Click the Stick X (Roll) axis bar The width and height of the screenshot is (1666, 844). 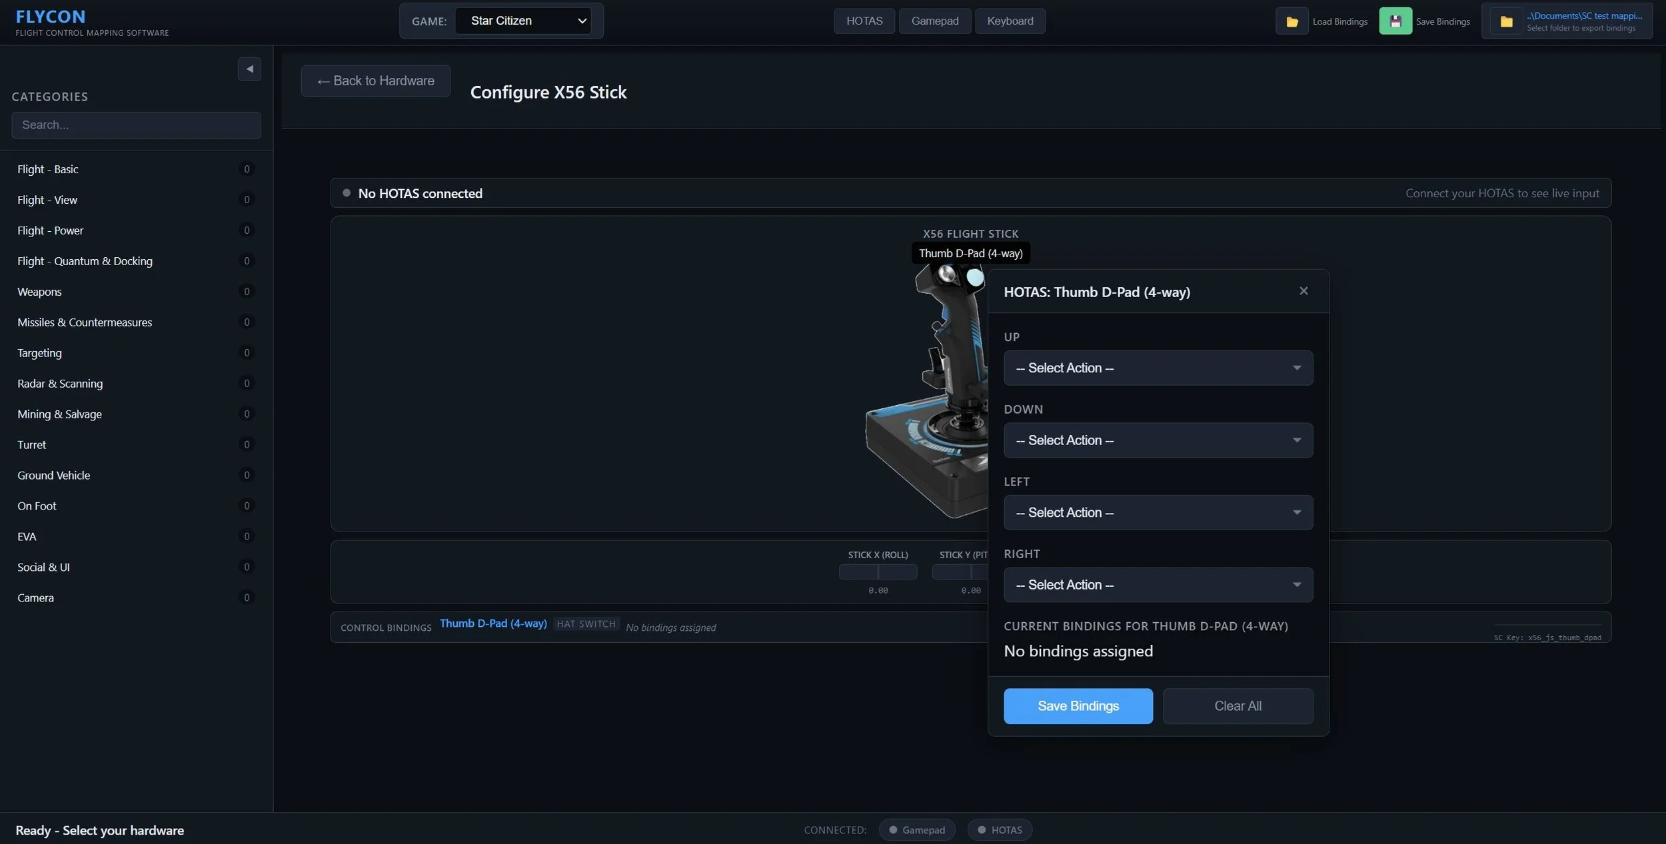(x=878, y=572)
